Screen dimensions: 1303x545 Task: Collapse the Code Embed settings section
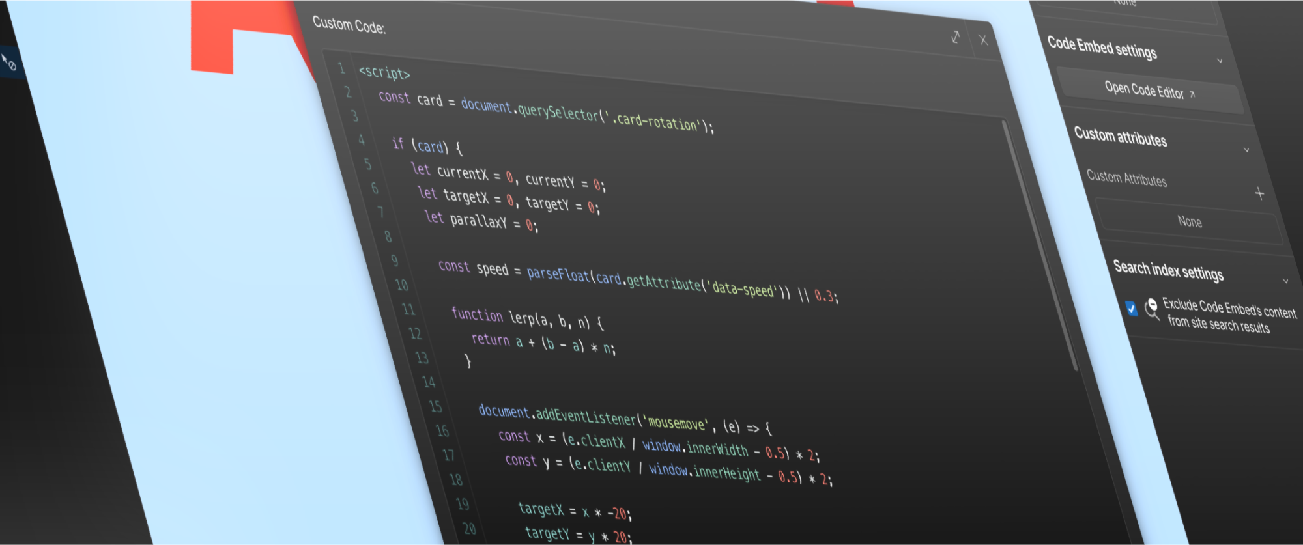click(x=1220, y=61)
